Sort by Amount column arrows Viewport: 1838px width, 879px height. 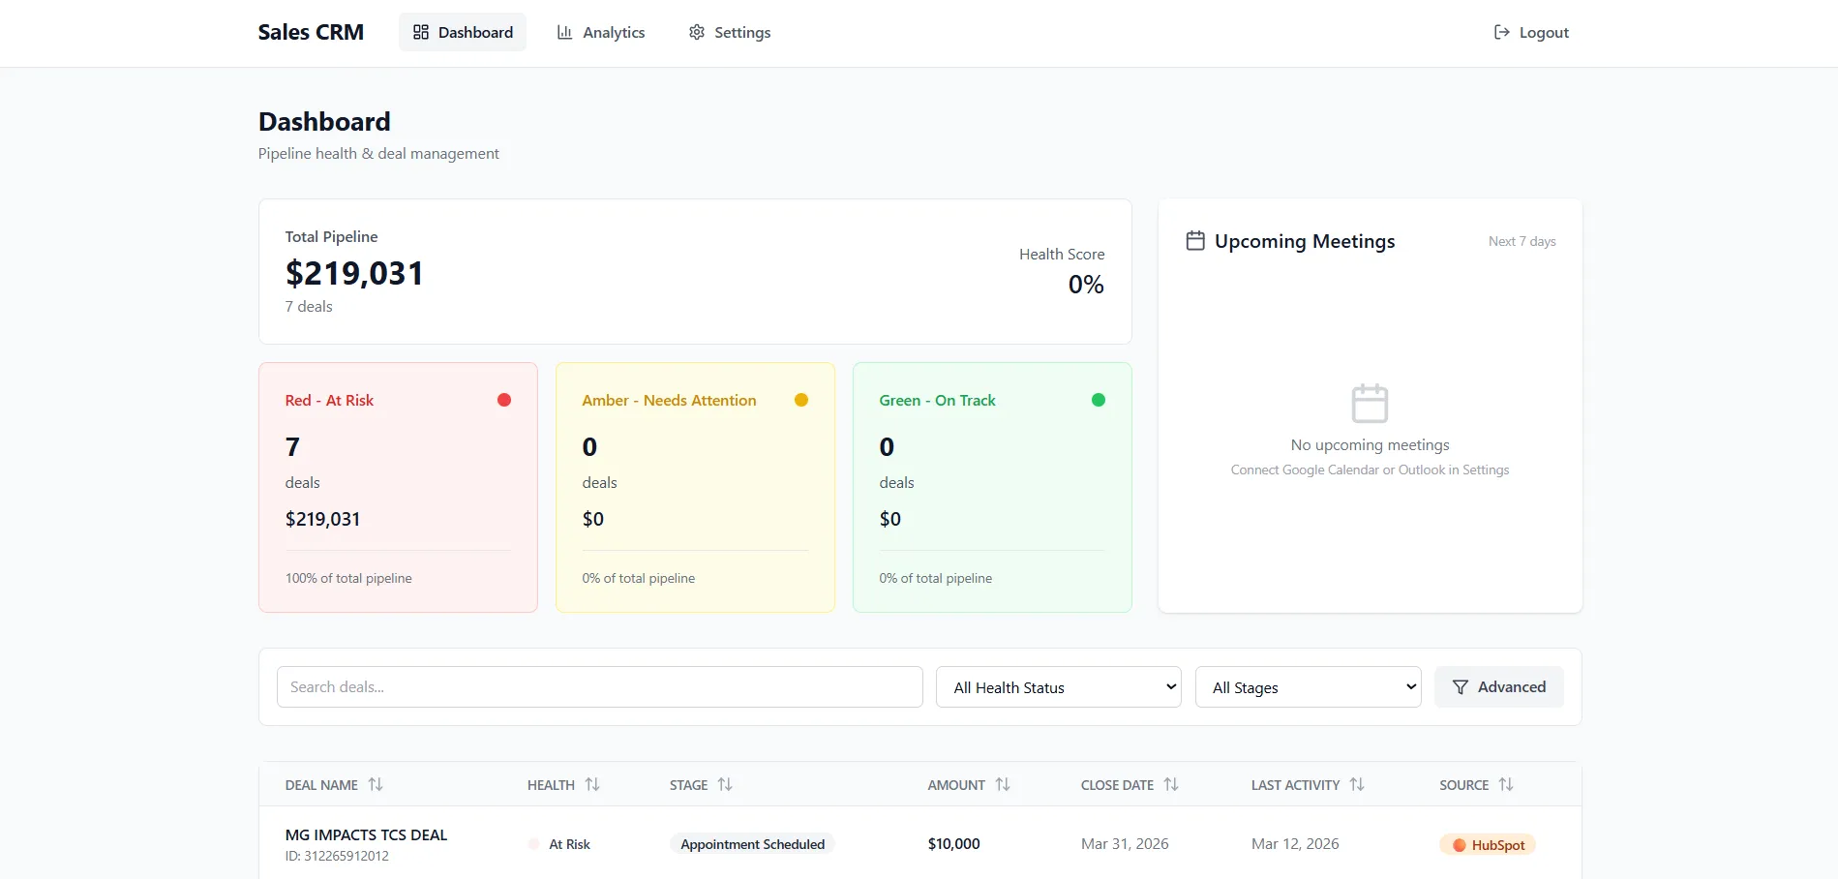pos(1003,784)
